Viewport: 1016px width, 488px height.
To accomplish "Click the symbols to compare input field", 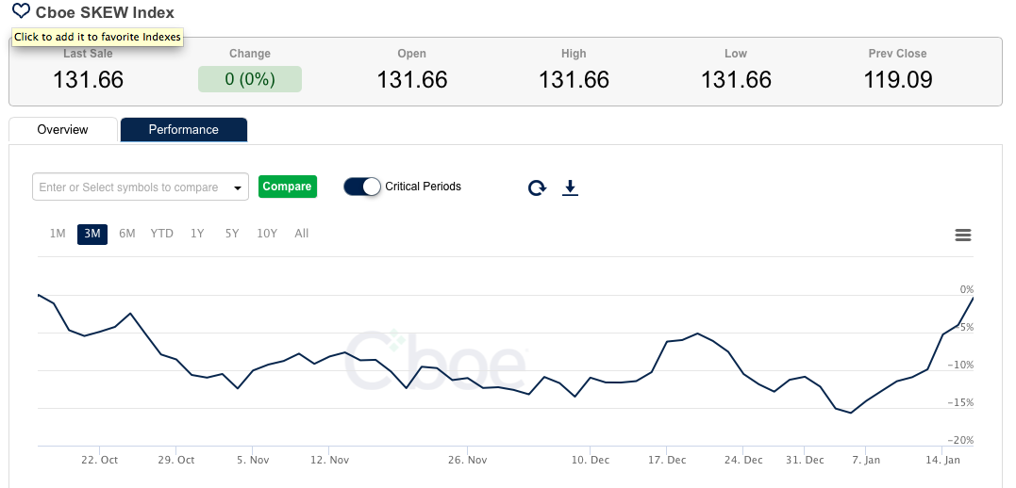I will pos(128,187).
